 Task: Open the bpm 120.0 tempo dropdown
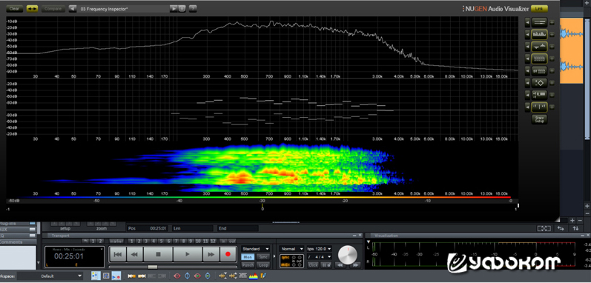pos(320,249)
